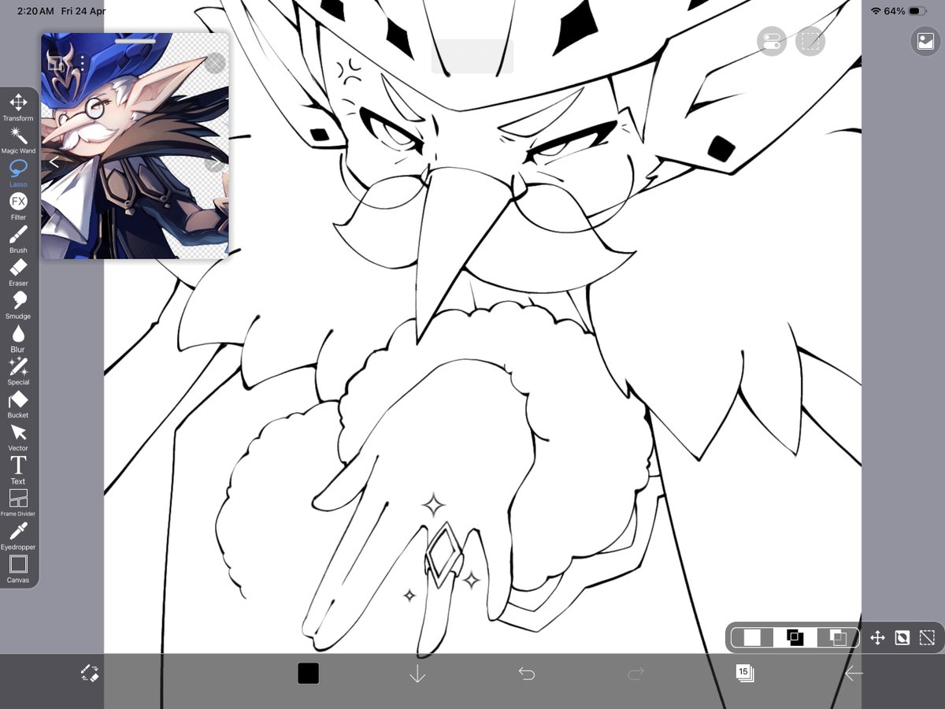Tap the down arrow in bottom bar
The width and height of the screenshot is (945, 709).
[417, 674]
